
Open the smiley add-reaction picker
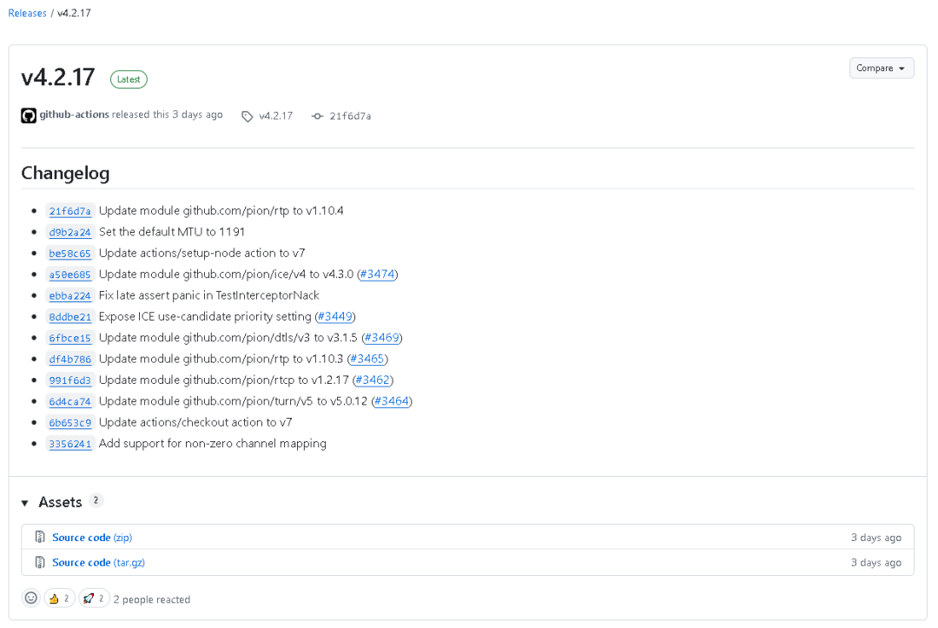point(31,598)
